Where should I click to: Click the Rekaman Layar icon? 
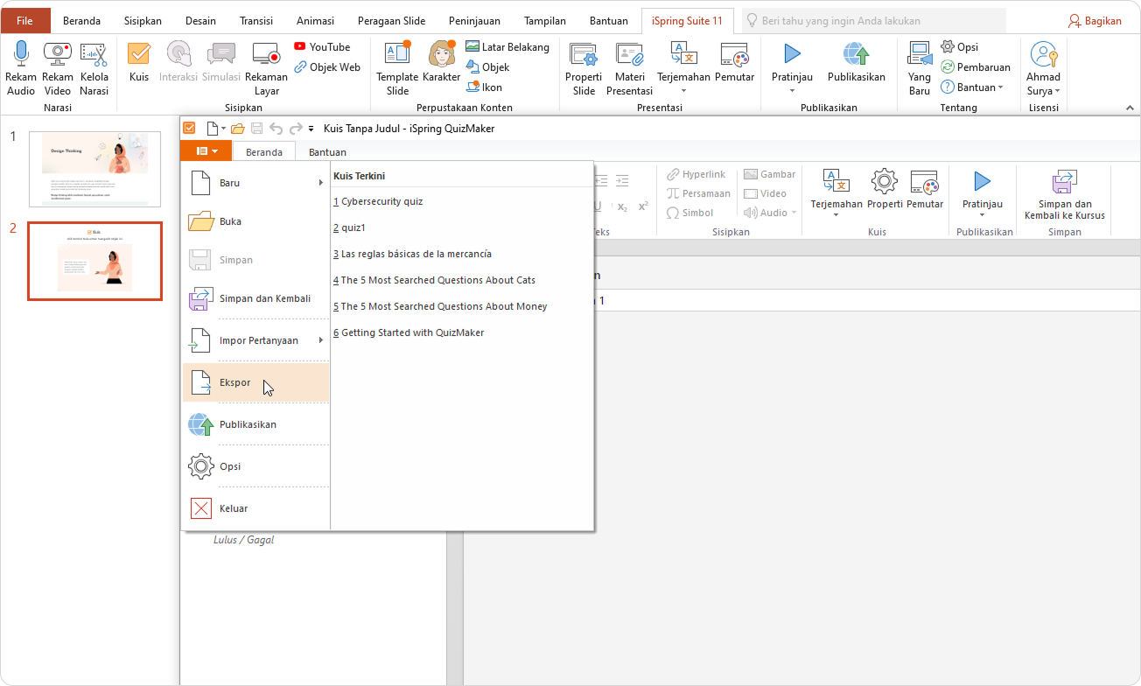pos(266,55)
